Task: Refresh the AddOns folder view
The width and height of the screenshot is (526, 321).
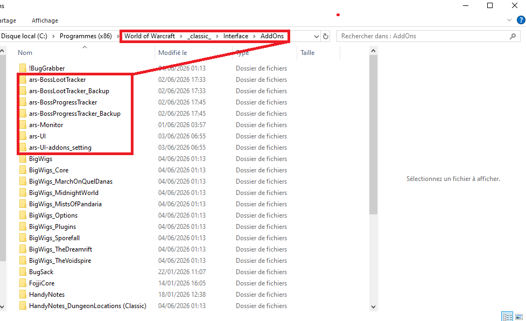Action: (x=325, y=36)
